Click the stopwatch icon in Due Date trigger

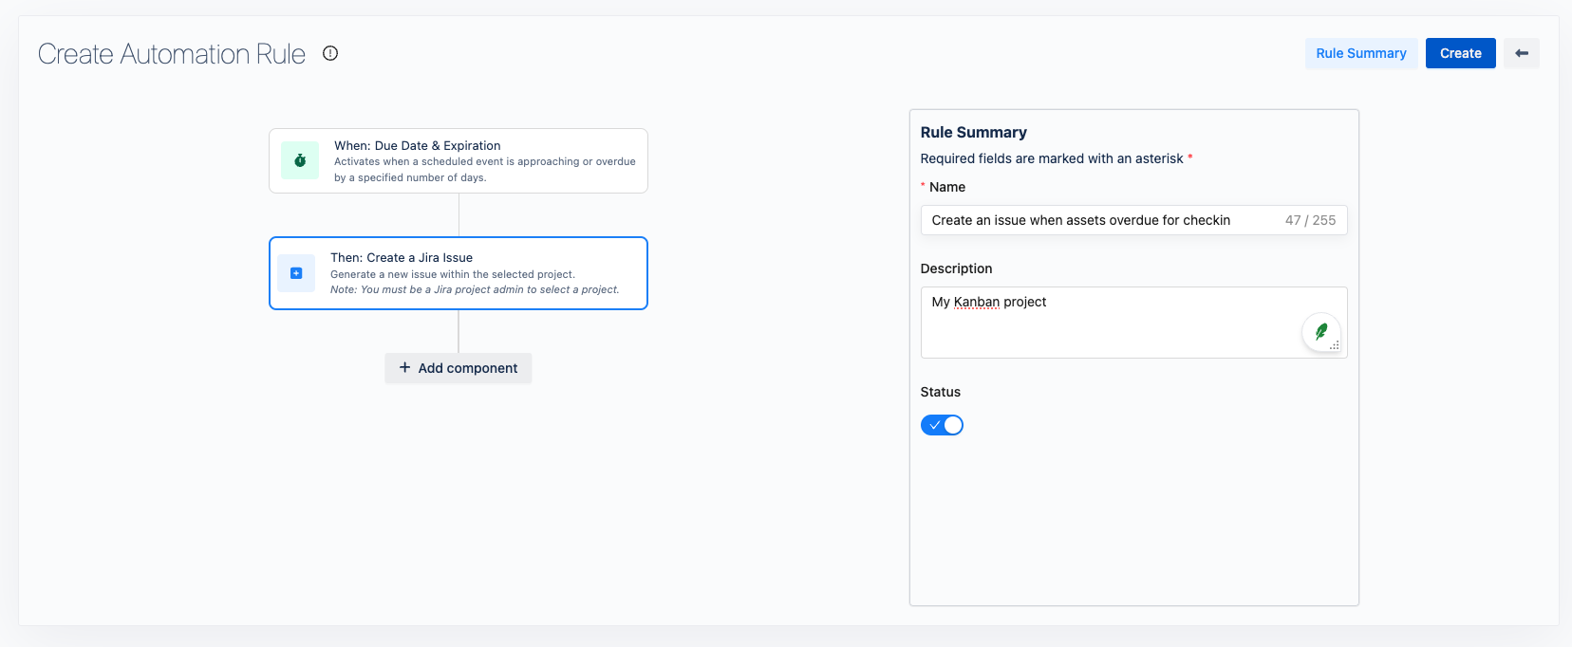[300, 160]
